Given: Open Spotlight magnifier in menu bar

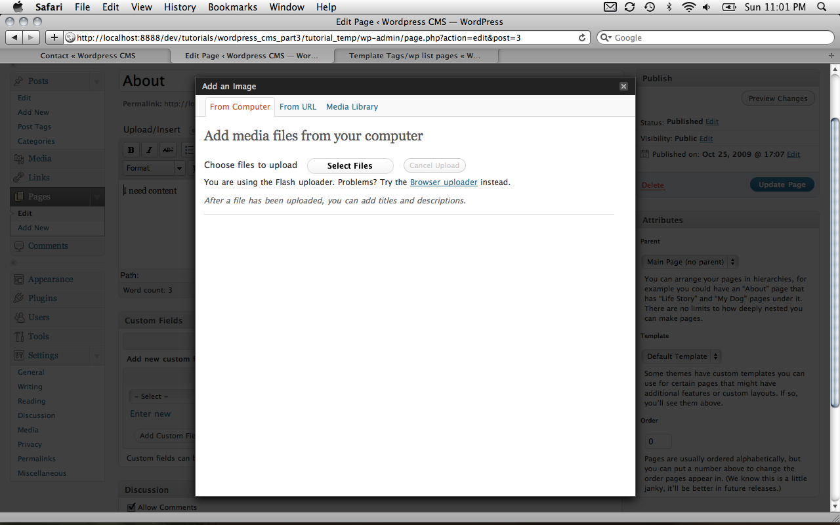Looking at the screenshot, I should 822,7.
